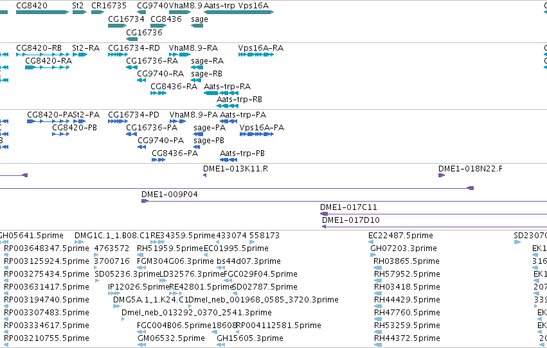Click the DMG1C.1_1.B08.C1 EST label

coord(112,236)
